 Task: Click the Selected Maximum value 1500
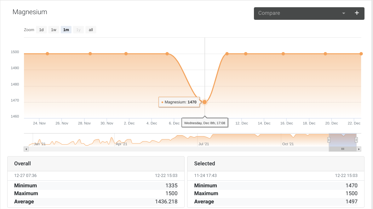tap(352, 193)
